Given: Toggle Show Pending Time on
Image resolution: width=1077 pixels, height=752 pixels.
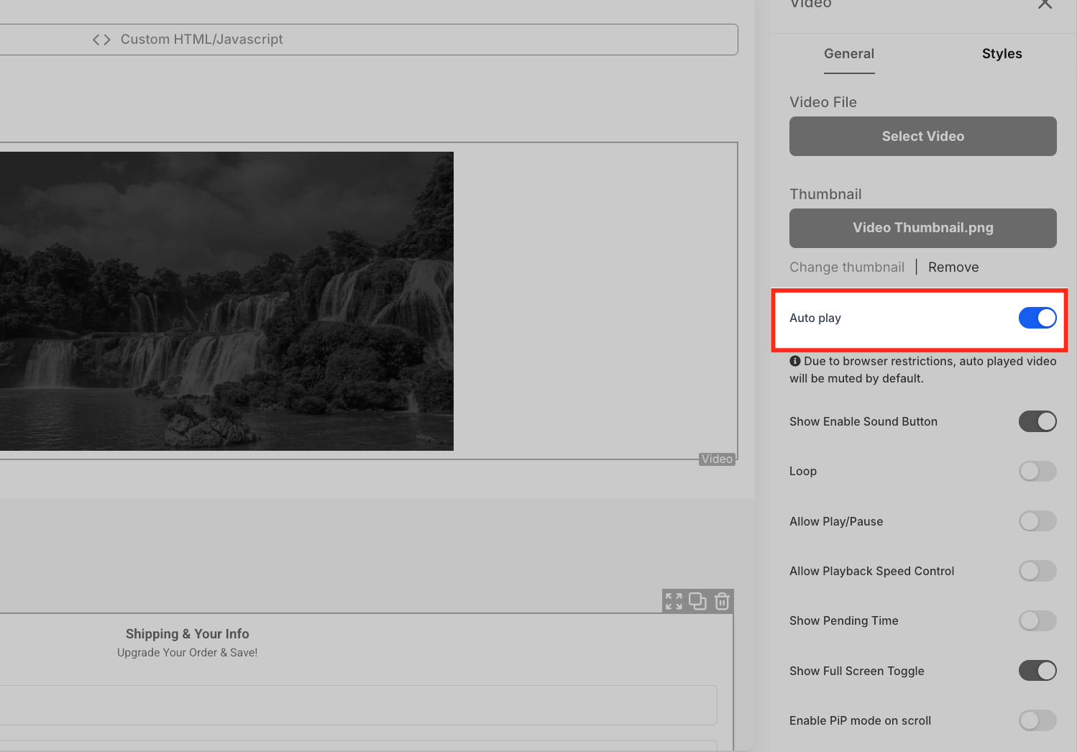Looking at the screenshot, I should (x=1037, y=620).
